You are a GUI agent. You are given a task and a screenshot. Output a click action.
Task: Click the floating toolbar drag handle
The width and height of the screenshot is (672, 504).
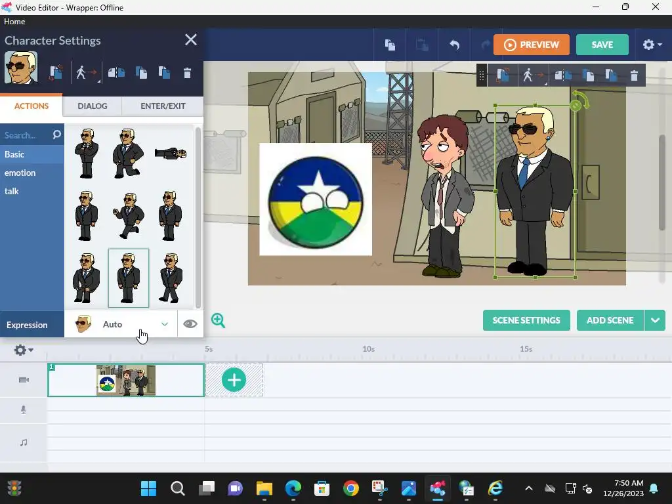481,75
